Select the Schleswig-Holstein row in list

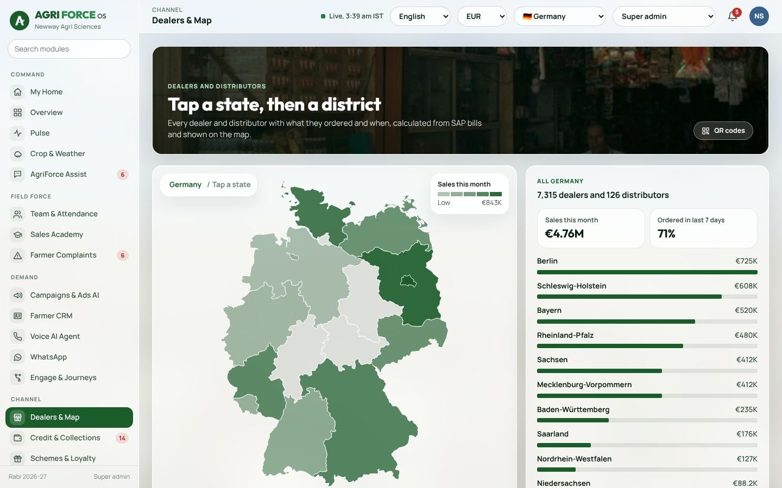pos(647,291)
